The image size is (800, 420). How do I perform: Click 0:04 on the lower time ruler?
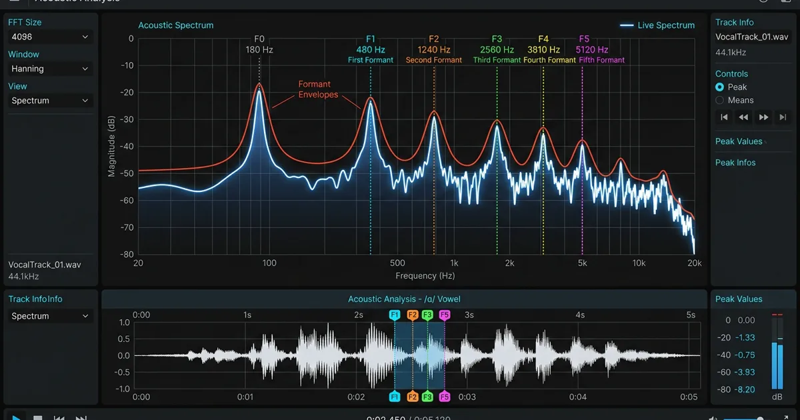coord(578,397)
